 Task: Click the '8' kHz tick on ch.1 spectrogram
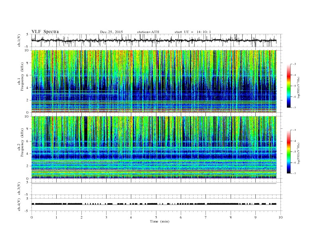coord(28,63)
